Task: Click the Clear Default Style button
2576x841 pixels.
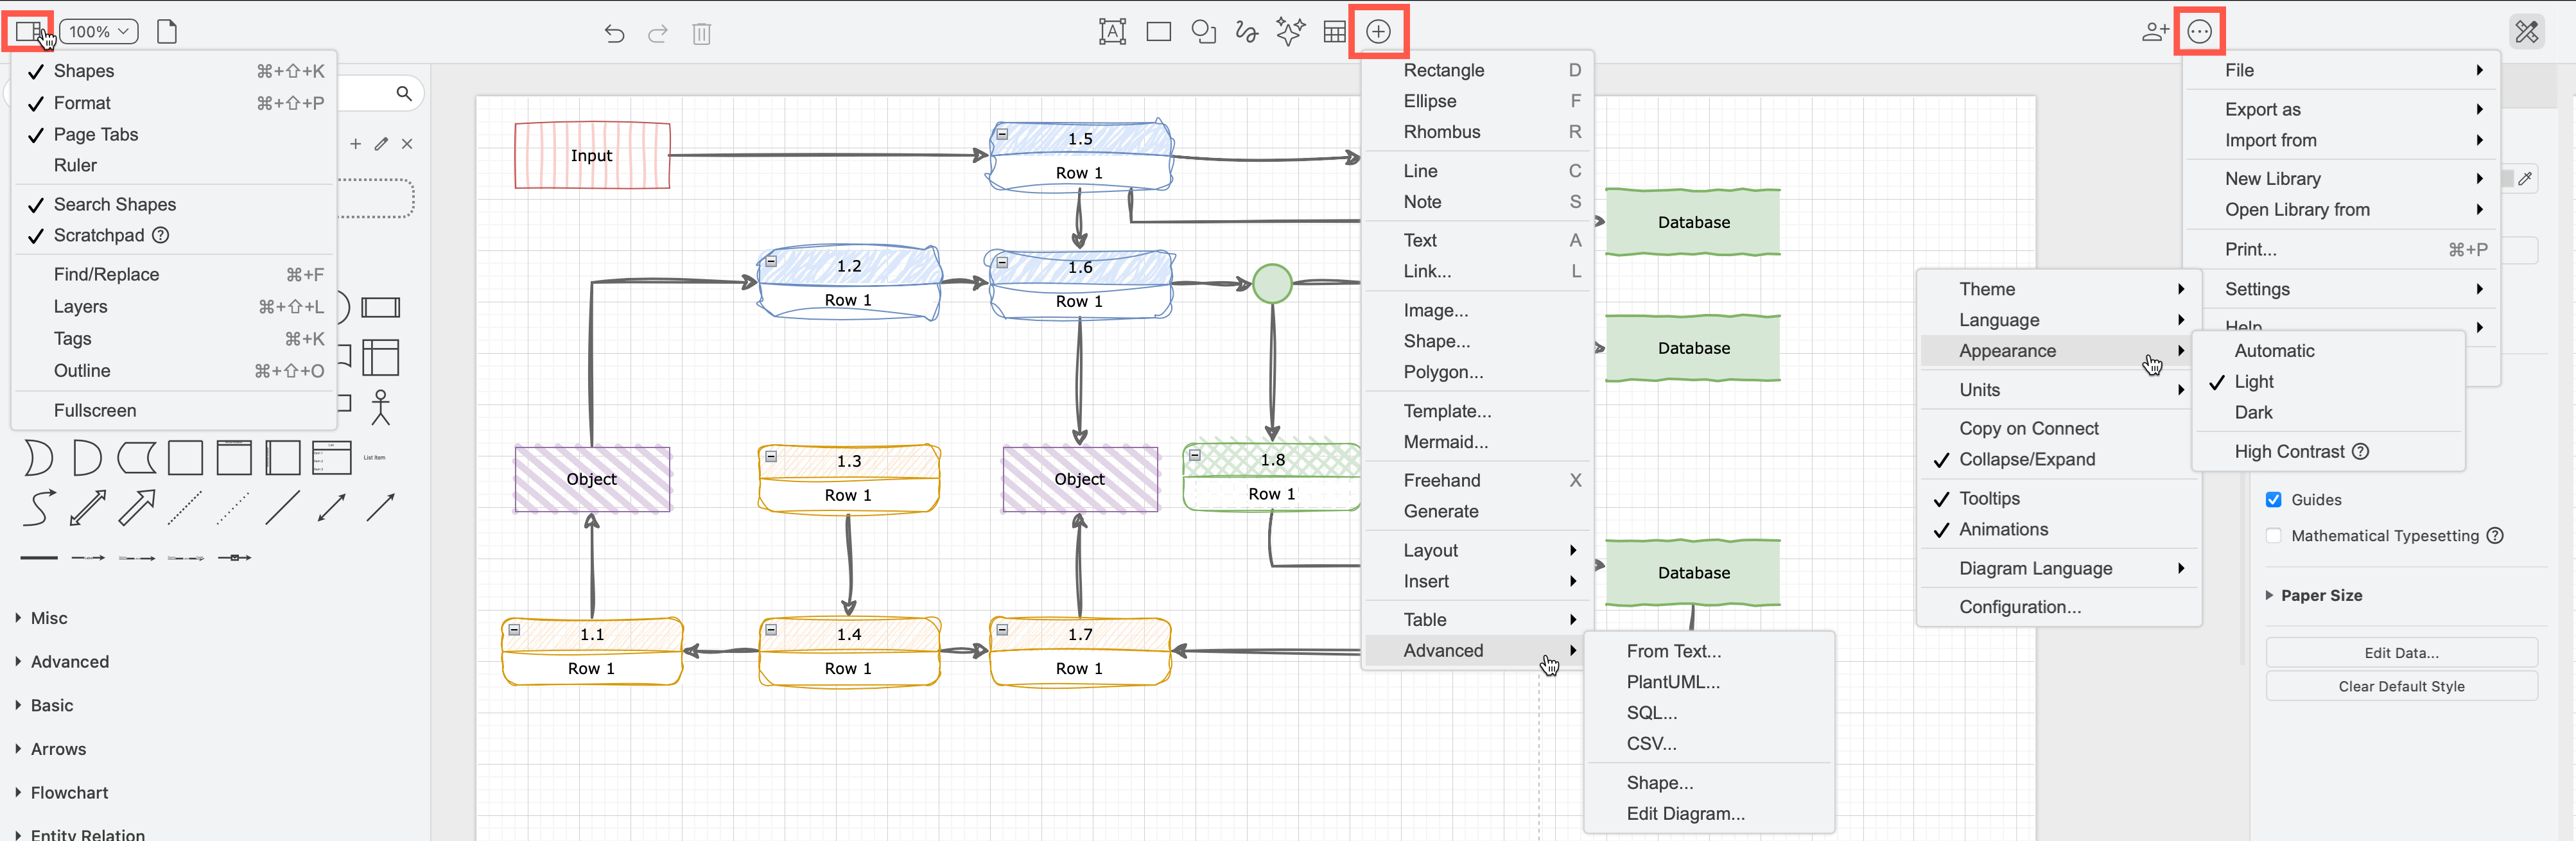Action: pyautogui.click(x=2401, y=686)
